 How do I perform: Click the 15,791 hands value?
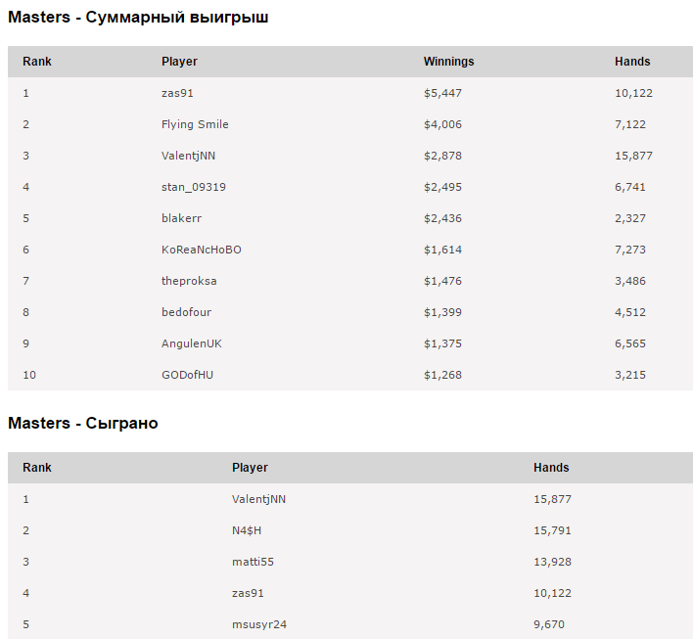[552, 530]
